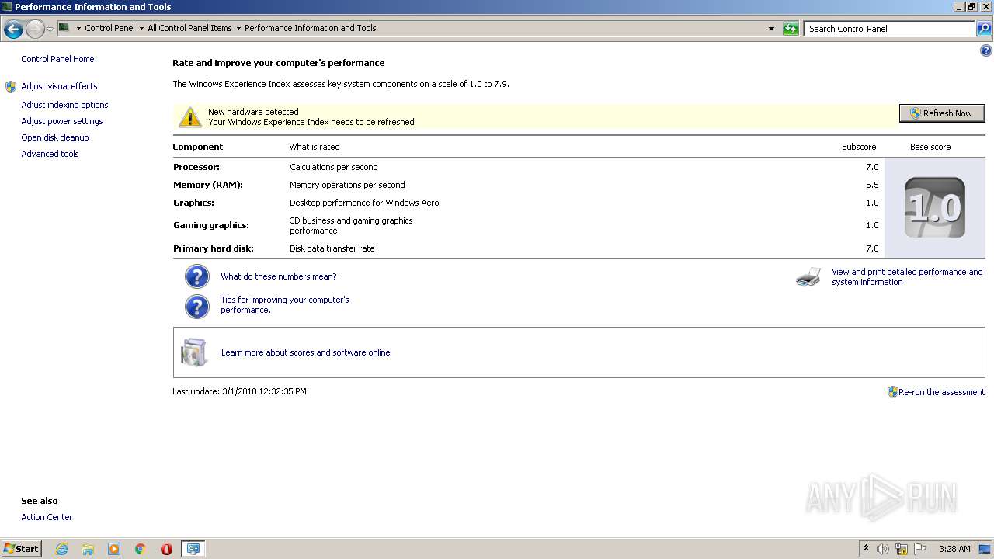
Task: Focus the Search Control Panel field
Action: [889, 29]
